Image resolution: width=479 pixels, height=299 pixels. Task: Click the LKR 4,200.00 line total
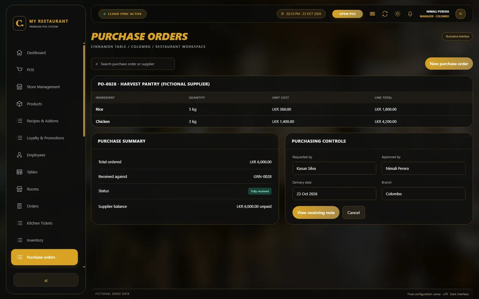[385, 121]
